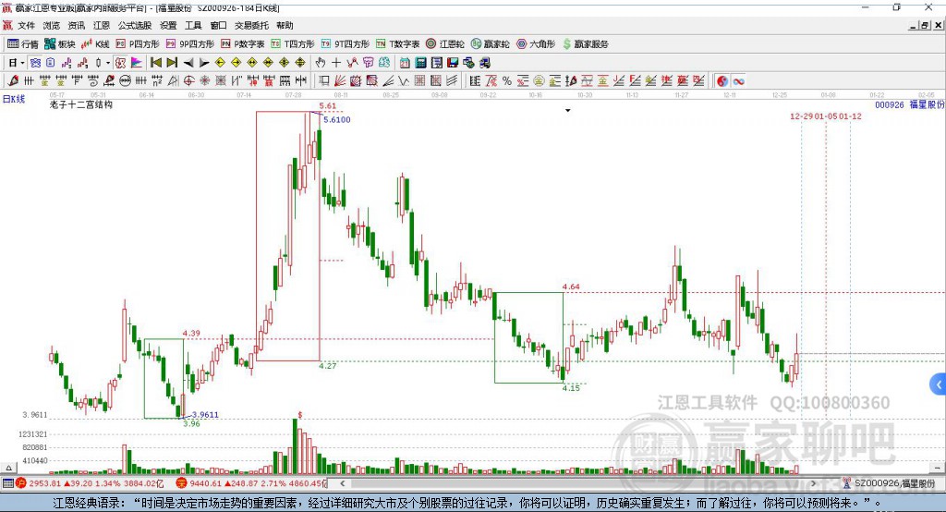Open the 工具 menu
946x512 pixels.
click(193, 25)
